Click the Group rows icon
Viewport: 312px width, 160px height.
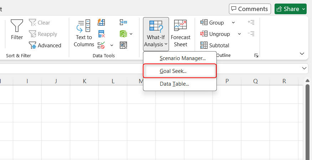[204, 22]
